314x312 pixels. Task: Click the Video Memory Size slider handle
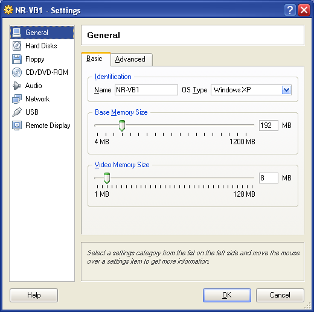pyautogui.click(x=107, y=178)
